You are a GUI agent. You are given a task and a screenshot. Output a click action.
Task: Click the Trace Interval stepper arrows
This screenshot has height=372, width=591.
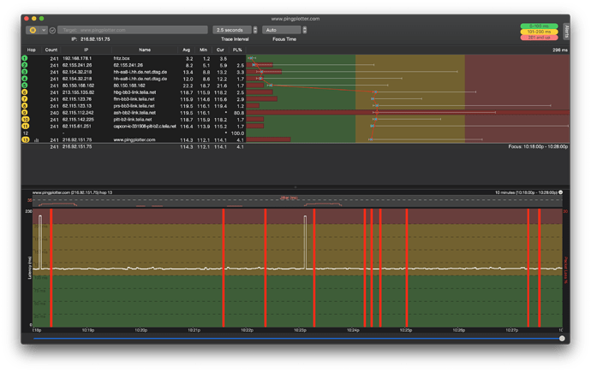(x=255, y=30)
